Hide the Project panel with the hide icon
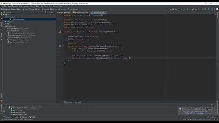 (54, 12)
